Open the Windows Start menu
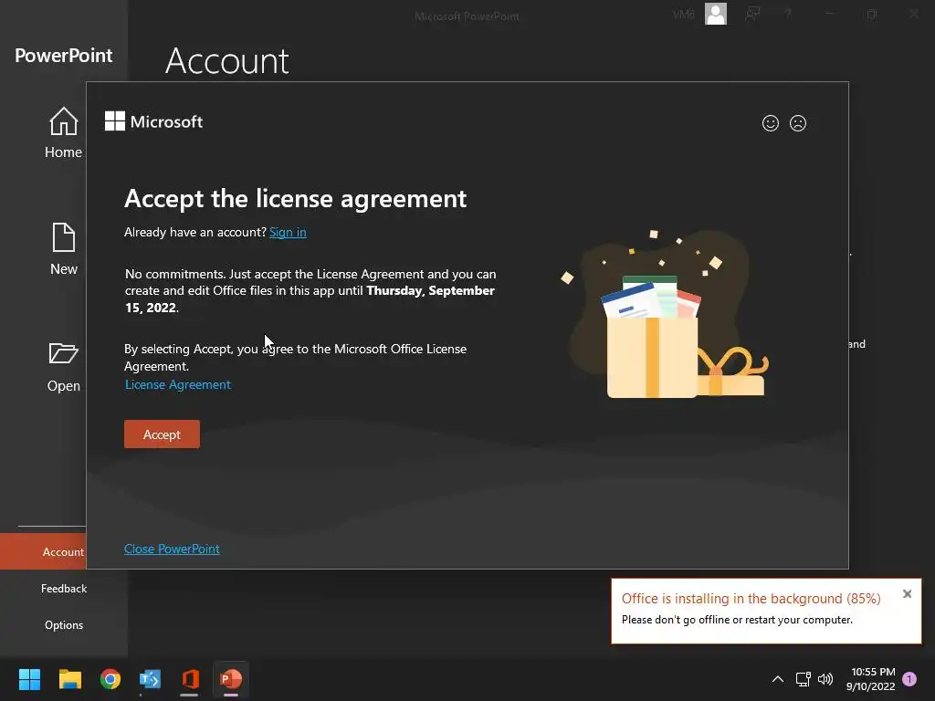This screenshot has height=701, width=935. point(29,679)
